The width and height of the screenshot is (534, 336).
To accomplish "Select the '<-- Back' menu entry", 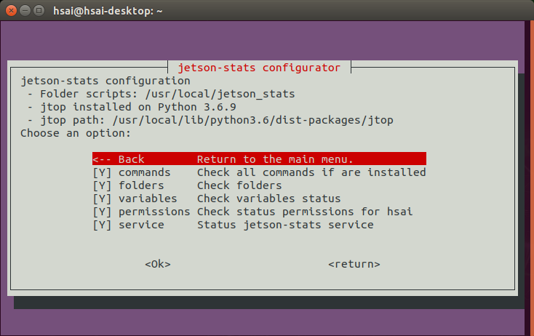I will pos(259,159).
